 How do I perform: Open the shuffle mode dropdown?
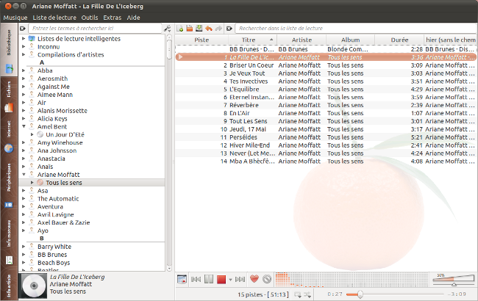(x=307, y=294)
